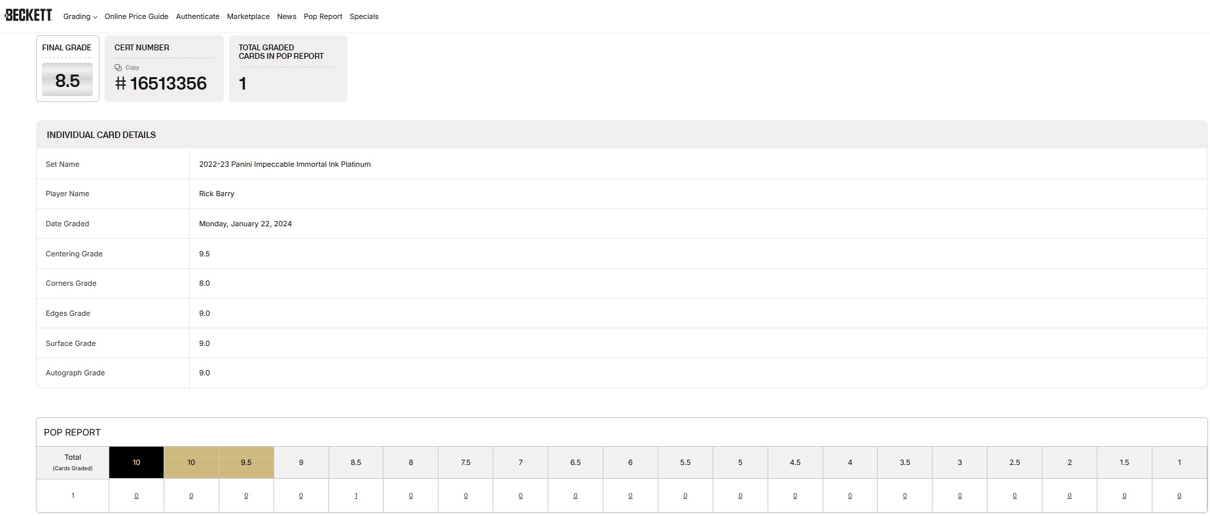Image resolution: width=1210 pixels, height=516 pixels.
Task: Expand the Grading dropdown menu
Action: point(80,16)
